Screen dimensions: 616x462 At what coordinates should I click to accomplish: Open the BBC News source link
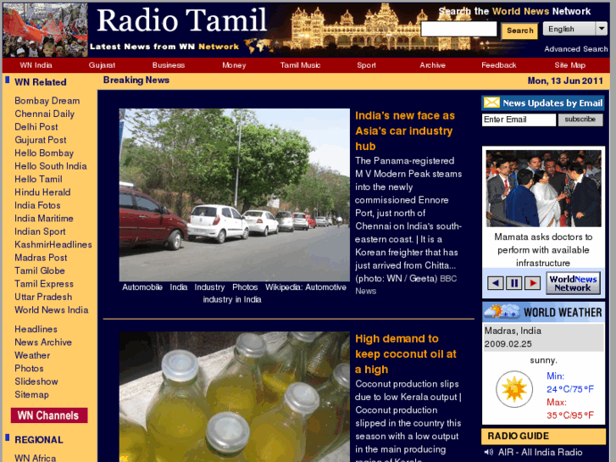point(406,285)
